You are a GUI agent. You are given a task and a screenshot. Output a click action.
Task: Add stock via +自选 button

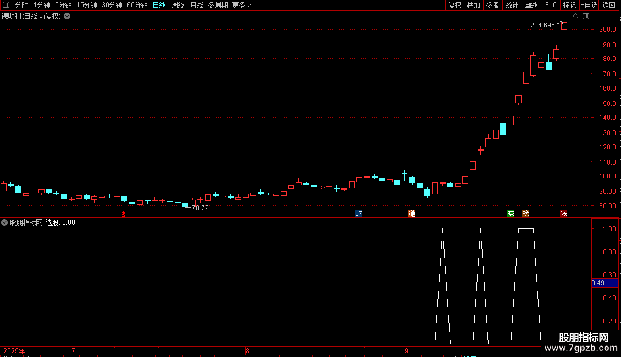[589, 5]
